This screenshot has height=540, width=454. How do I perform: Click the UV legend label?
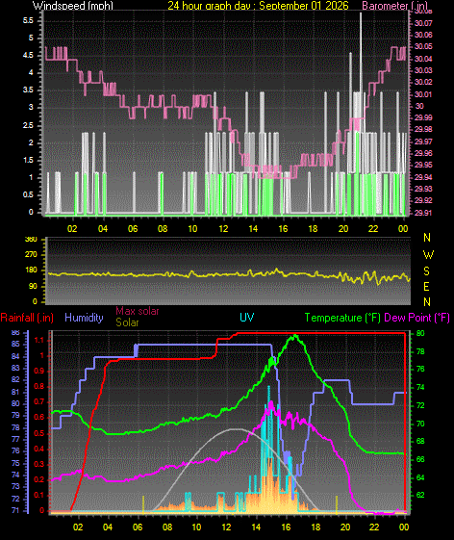246,318
